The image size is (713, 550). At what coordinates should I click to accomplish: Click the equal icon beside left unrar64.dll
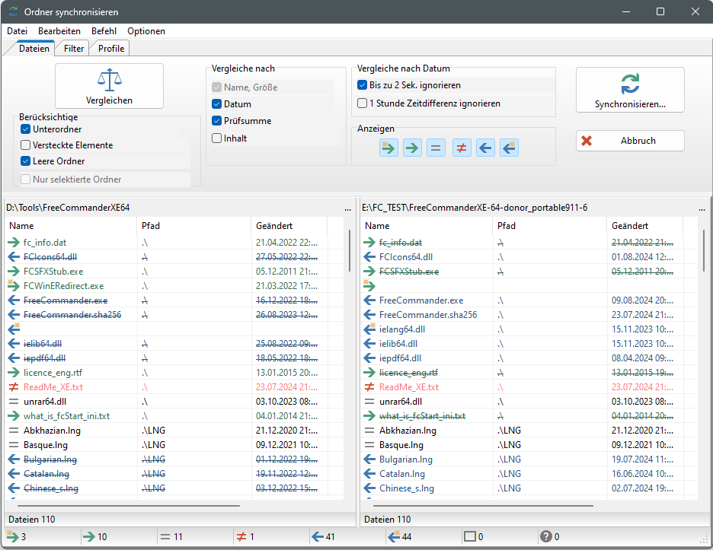[14, 402]
